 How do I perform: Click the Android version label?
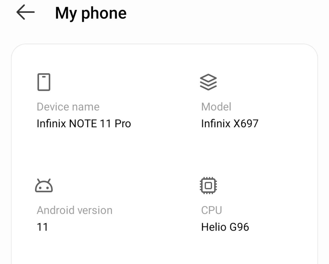[75, 210]
